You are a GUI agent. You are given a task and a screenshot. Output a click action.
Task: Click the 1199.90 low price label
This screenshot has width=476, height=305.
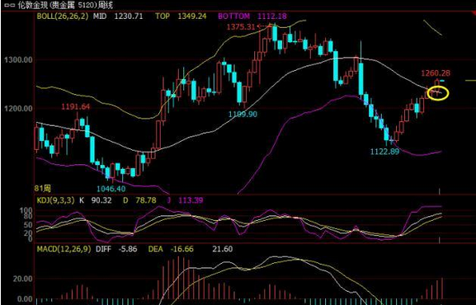point(243,114)
